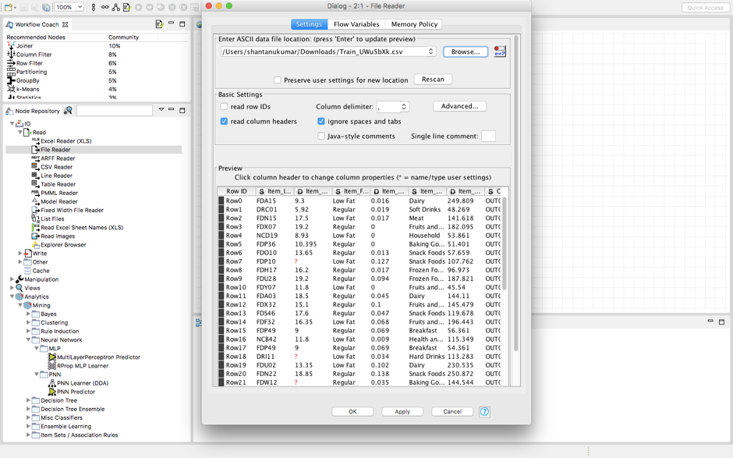Select MultiLayerPerceptron Predictor node
Image resolution: width=733 pixels, height=458 pixels.
coord(98,357)
